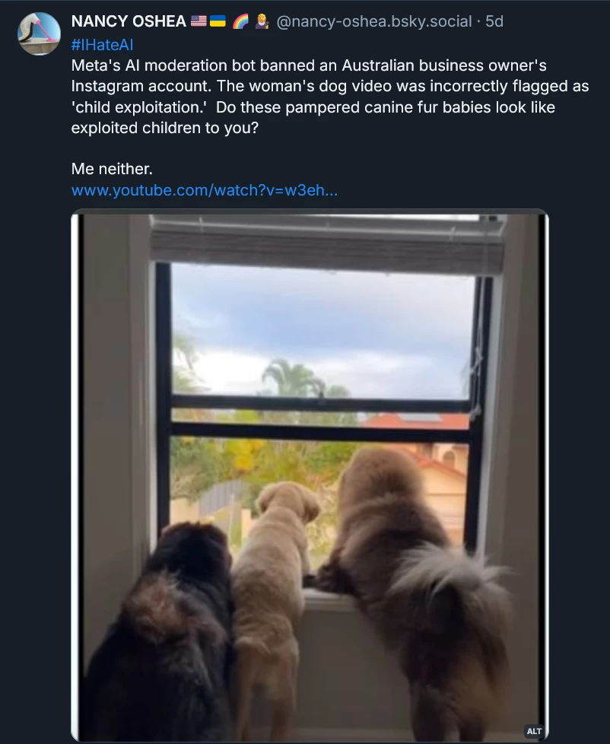Screen dimensions: 610x744
Task: Click the ALT badge on the image
Action: coord(534,731)
